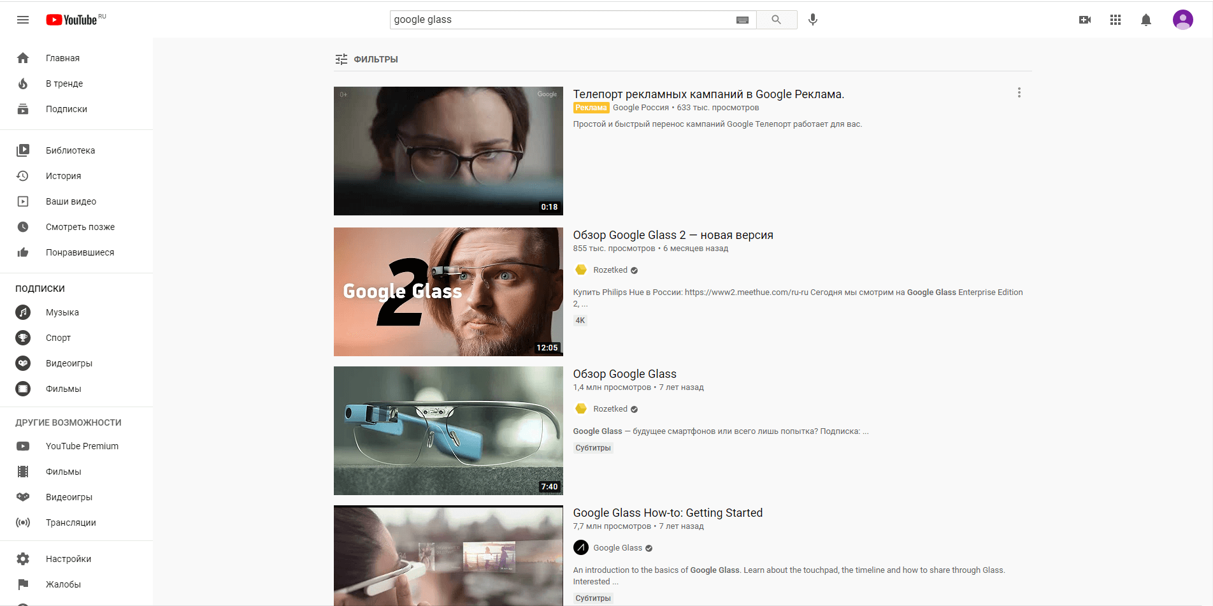Click the Ваши видео play icon
Viewport: 1213px width, 606px height.
click(23, 201)
